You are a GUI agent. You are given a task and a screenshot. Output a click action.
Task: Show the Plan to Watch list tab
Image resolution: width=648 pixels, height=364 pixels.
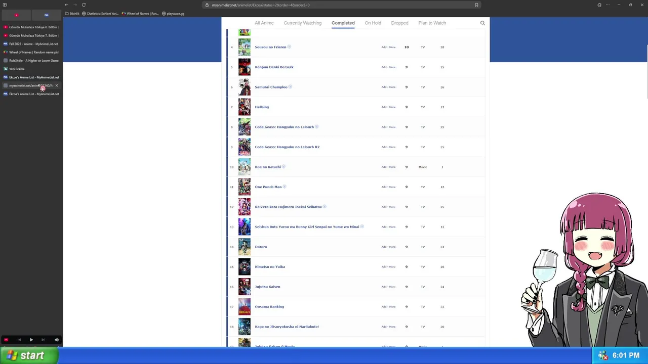tap(432, 23)
